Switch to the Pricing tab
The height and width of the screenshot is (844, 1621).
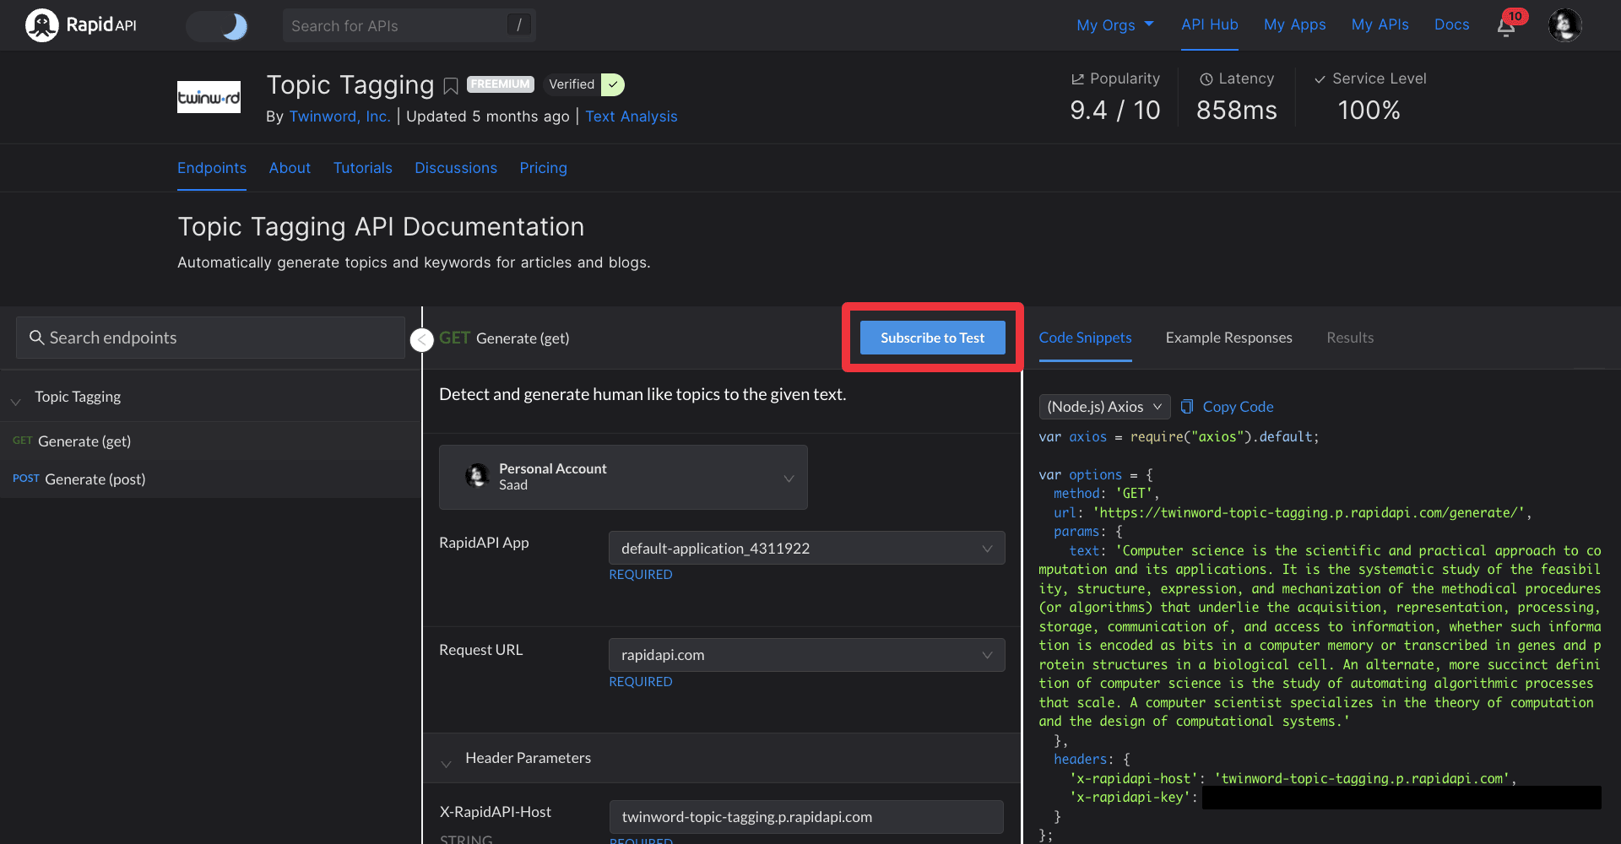click(544, 168)
